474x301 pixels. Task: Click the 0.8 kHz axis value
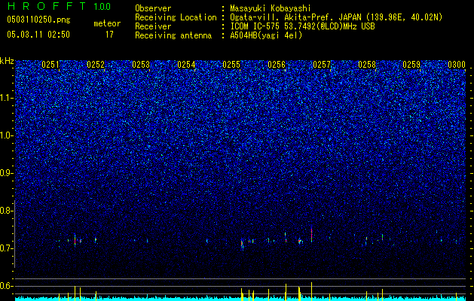[x=6, y=211]
